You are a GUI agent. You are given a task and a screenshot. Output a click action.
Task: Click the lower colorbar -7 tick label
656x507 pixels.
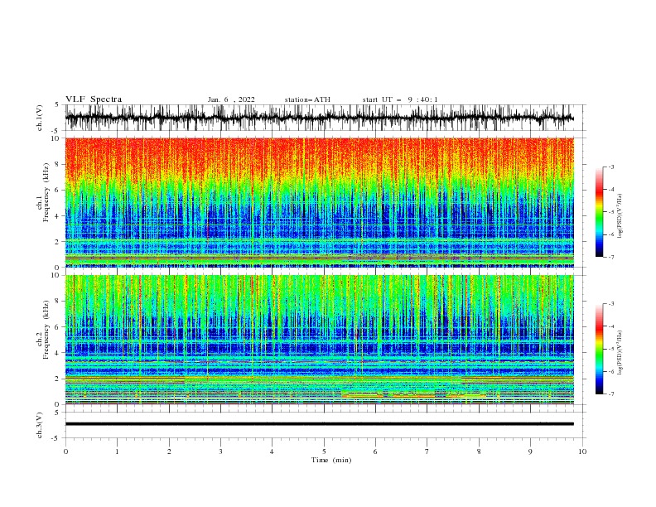(611, 394)
